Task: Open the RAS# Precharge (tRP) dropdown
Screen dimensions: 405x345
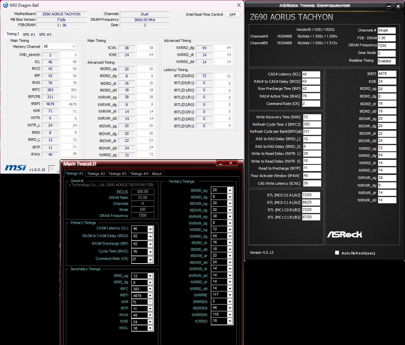Action: (x=150, y=244)
